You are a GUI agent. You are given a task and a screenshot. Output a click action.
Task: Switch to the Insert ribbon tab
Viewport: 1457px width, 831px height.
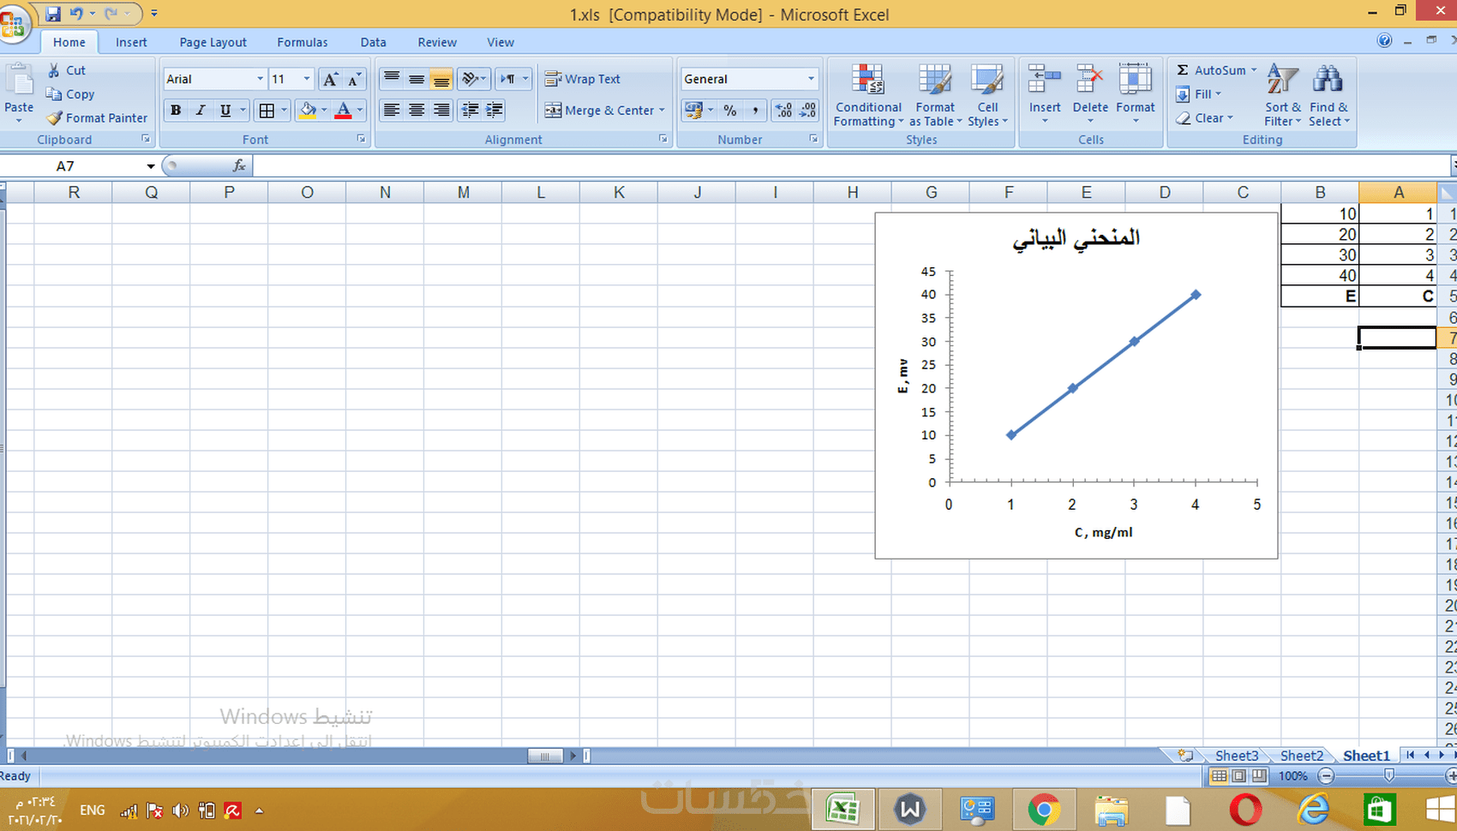[131, 42]
